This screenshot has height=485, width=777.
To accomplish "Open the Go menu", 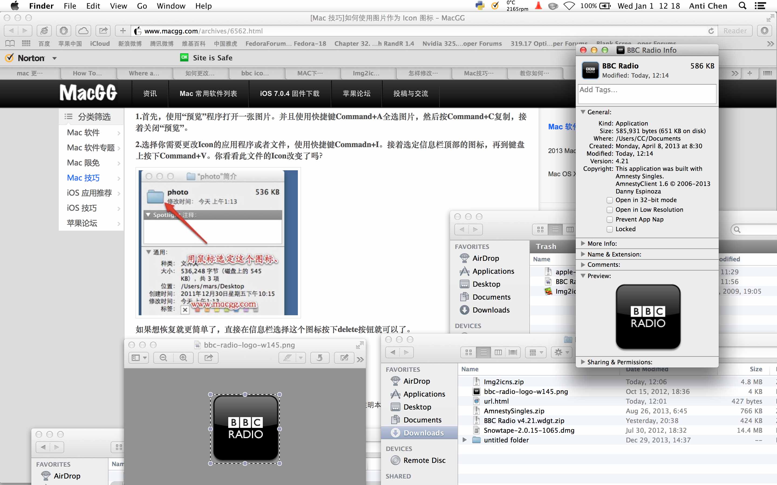I will [x=142, y=6].
